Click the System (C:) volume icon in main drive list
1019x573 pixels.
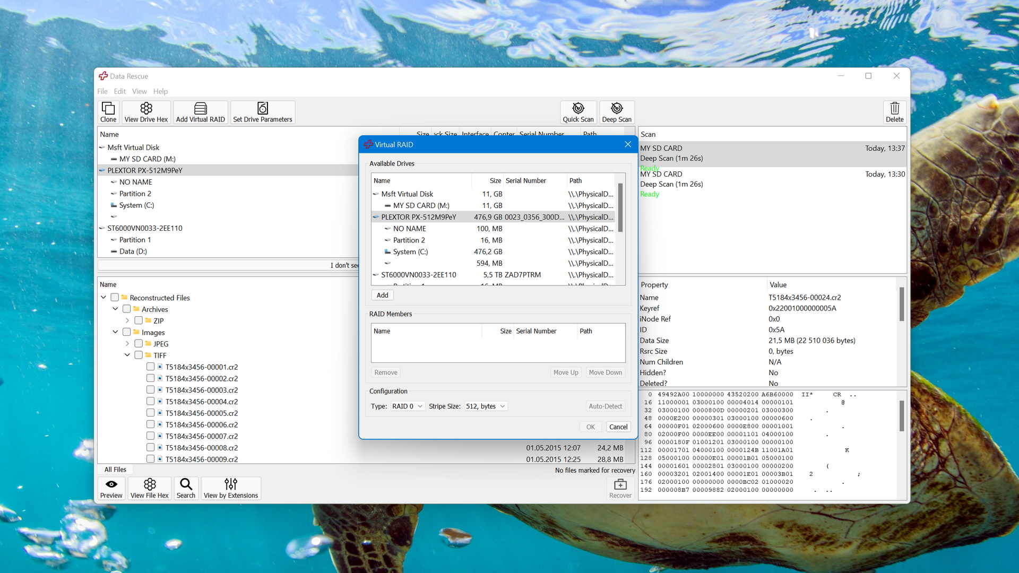click(114, 205)
